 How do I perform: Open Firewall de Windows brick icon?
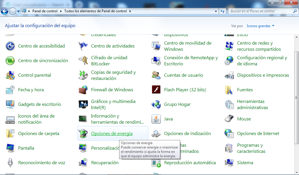coord(83,90)
